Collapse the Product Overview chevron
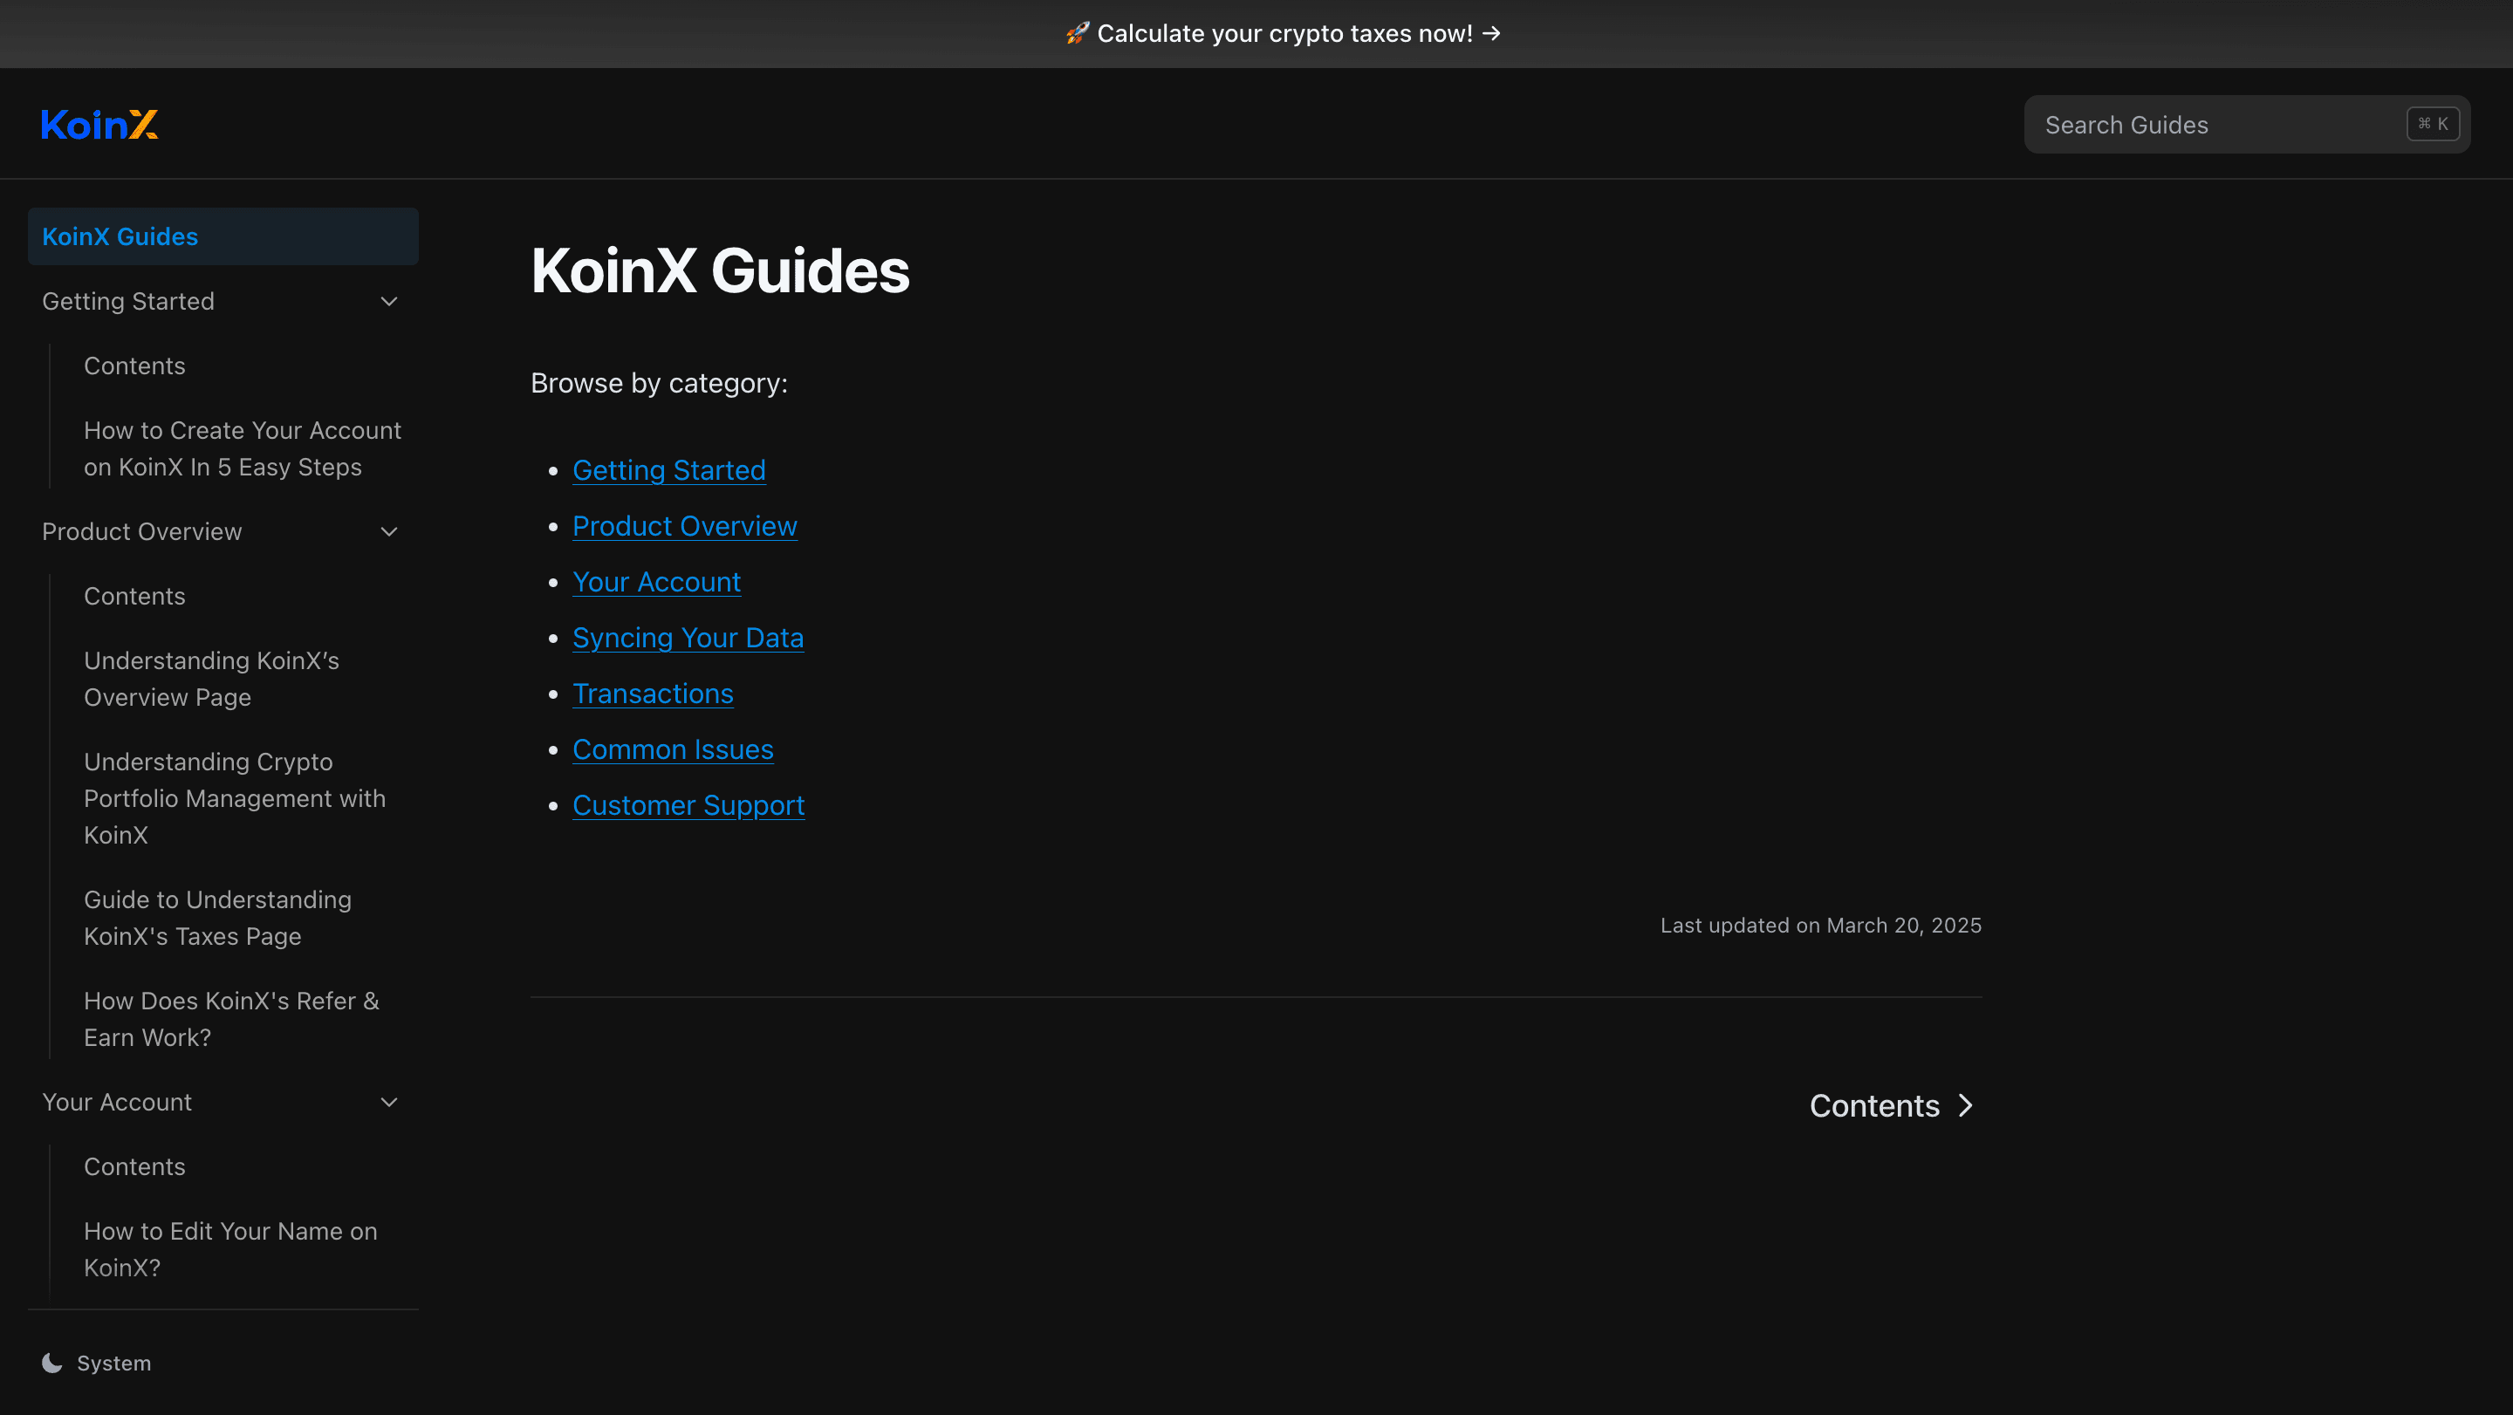The height and width of the screenshot is (1415, 2513). 389,531
